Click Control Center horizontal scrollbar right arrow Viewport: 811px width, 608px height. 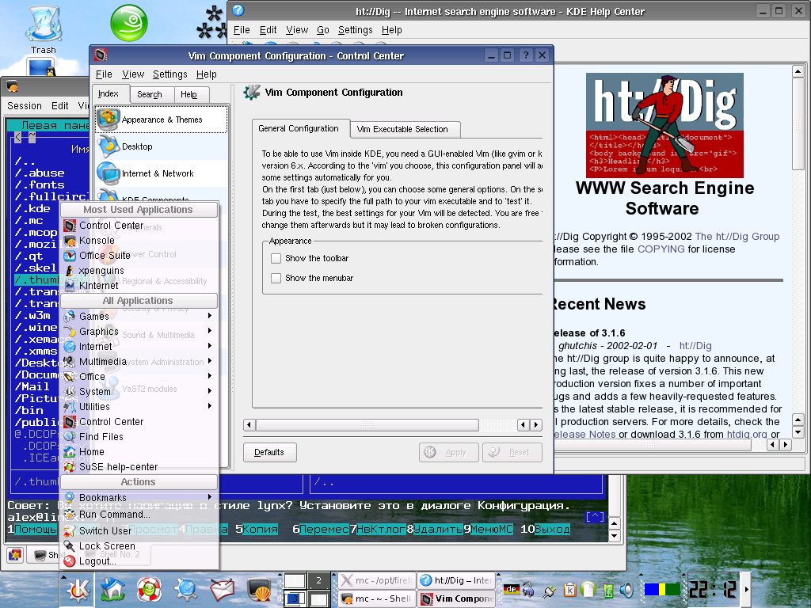[x=536, y=425]
